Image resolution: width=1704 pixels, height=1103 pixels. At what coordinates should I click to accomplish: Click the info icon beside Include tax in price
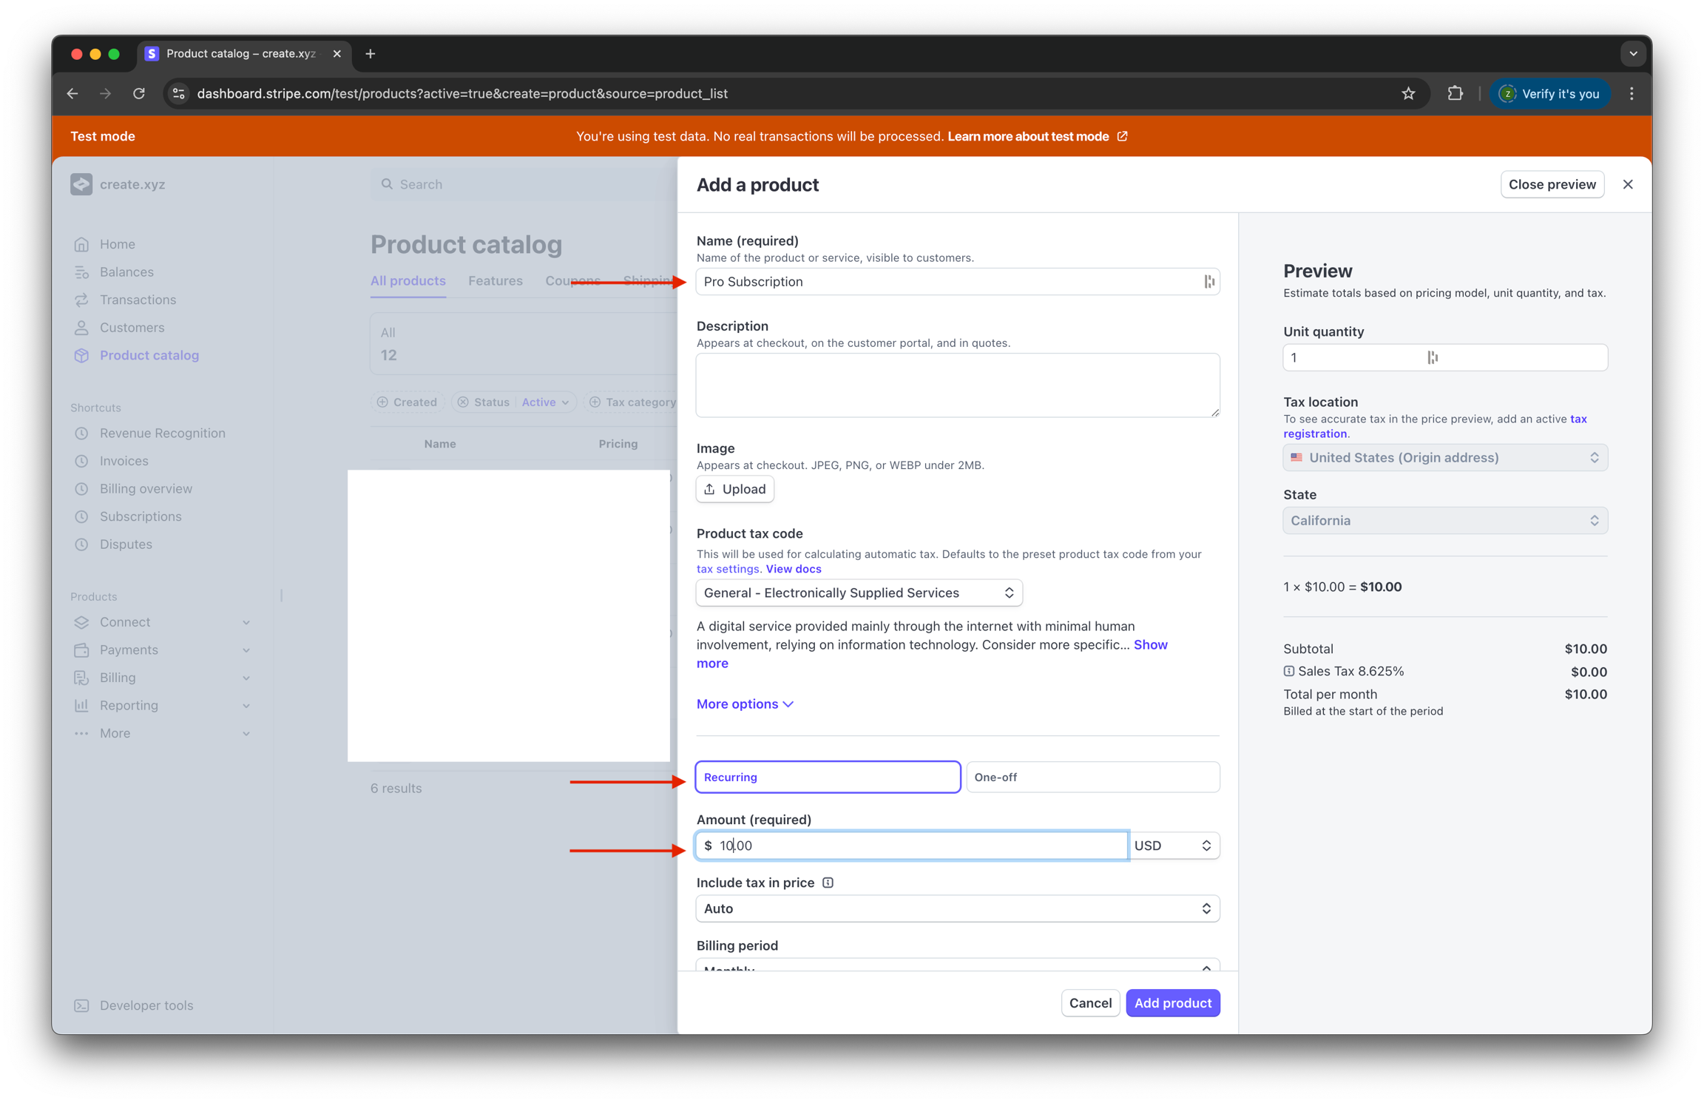click(828, 883)
